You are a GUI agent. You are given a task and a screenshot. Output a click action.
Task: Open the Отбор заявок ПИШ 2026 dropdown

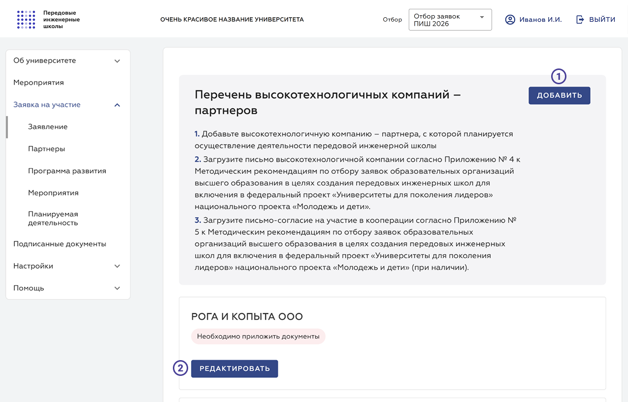click(450, 20)
